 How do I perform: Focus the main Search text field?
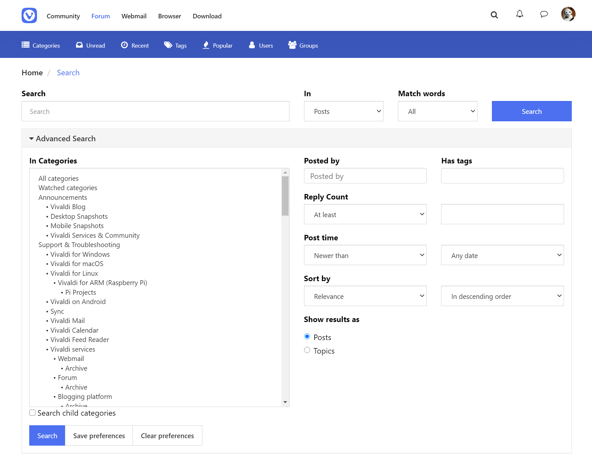tap(155, 111)
